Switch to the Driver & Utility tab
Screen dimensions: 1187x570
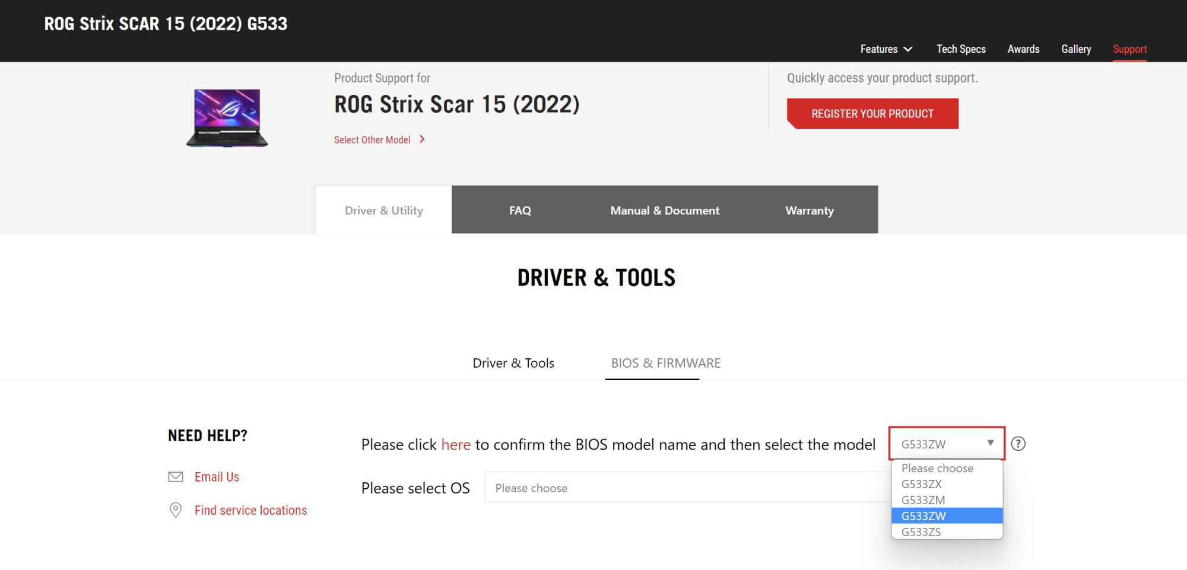pos(383,210)
